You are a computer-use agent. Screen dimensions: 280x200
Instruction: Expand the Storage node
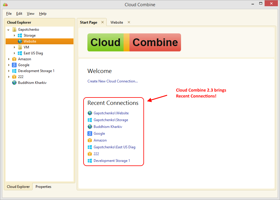[x=14, y=35]
